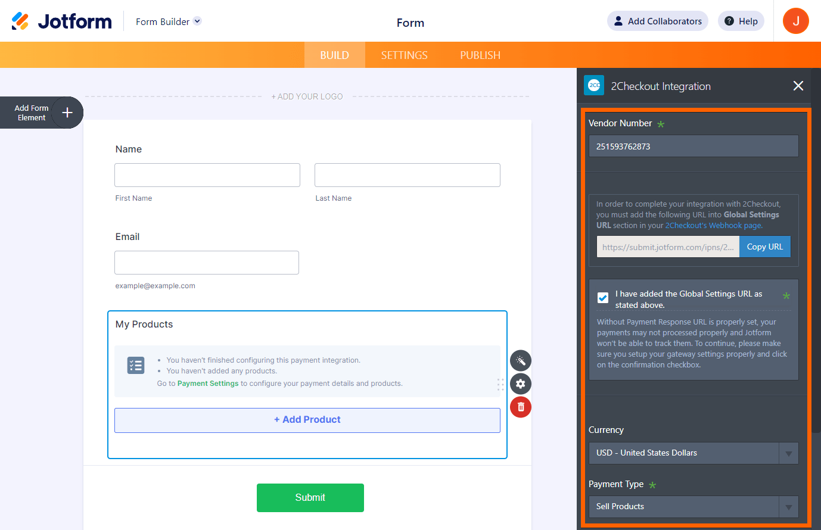Click + ADD YOUR LOGO
Image resolution: width=821 pixels, height=530 pixels.
pos(307,96)
